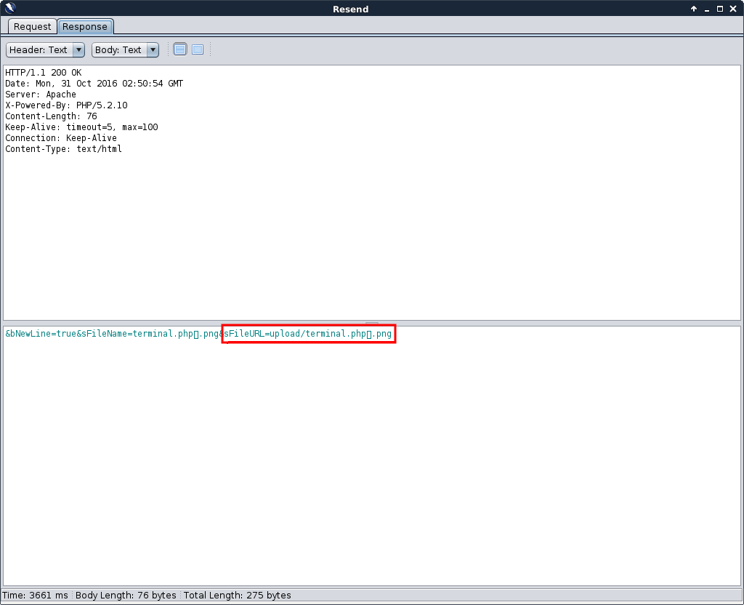Click the &bNewLine=true text in the body
The image size is (744, 605).
coord(41,334)
